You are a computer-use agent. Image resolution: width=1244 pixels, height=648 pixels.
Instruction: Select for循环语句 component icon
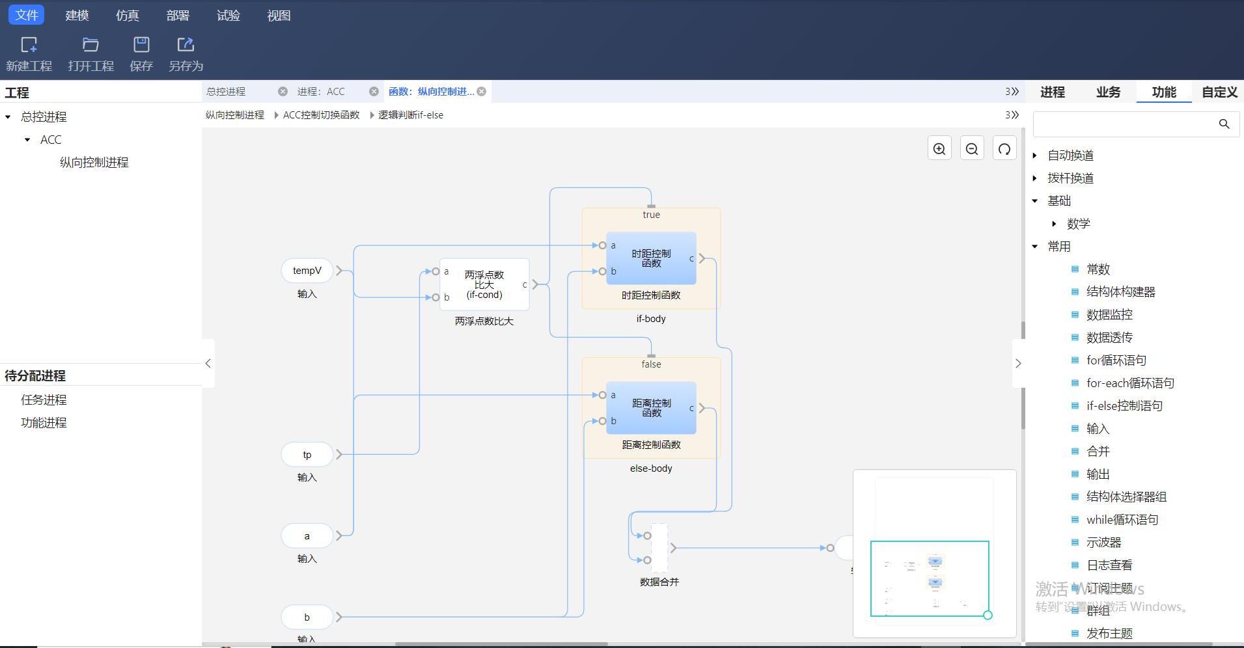(x=1075, y=360)
